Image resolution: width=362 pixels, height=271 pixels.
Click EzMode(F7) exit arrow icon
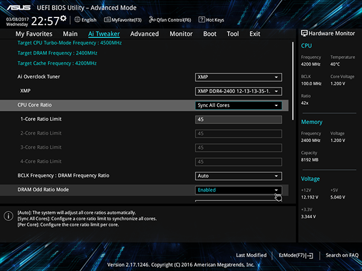(310, 255)
